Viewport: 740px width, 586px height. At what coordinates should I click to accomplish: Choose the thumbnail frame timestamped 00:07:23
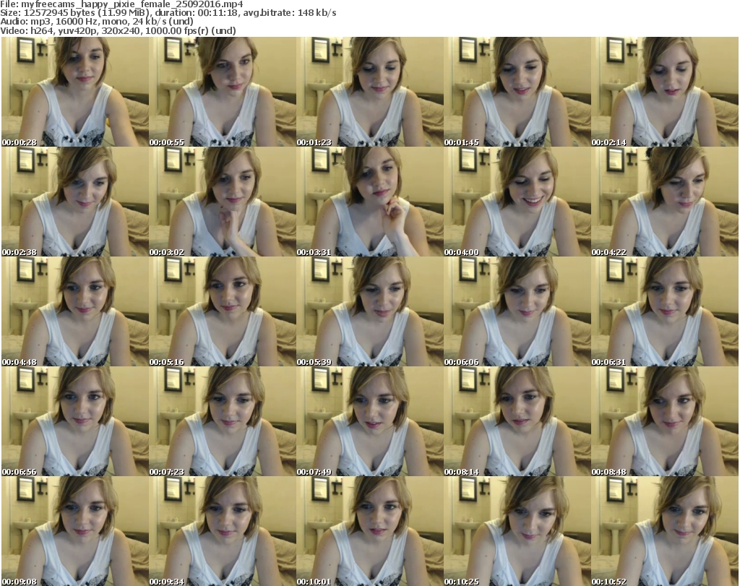[223, 421]
